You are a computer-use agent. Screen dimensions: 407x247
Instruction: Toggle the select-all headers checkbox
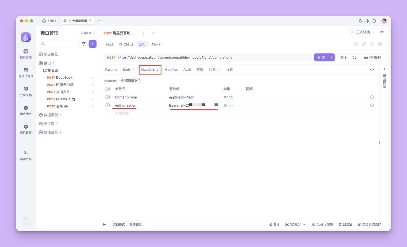[108, 89]
